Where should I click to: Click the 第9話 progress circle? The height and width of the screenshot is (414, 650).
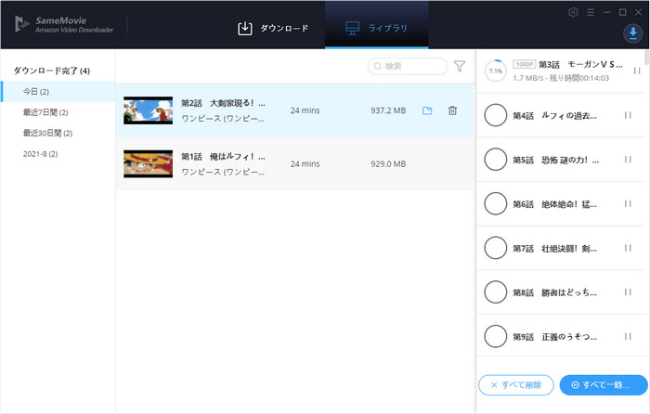(496, 337)
